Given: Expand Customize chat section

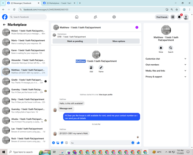Looking at the screenshot, I should (166, 59).
